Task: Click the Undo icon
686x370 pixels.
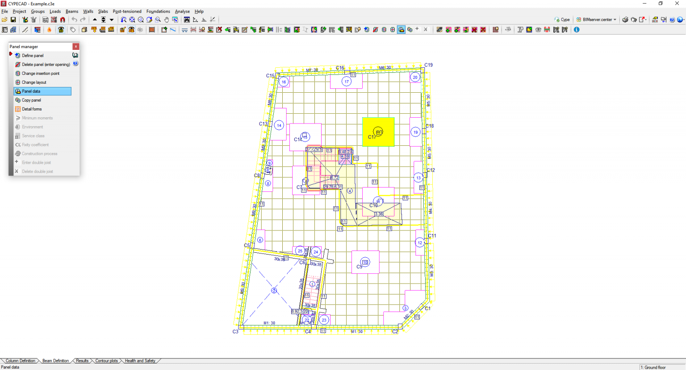Action: coord(74,20)
